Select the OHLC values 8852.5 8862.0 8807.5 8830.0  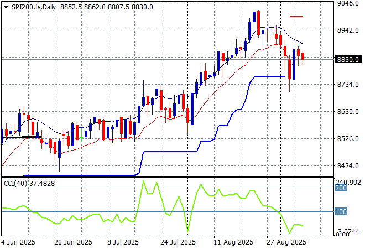pyautogui.click(x=107, y=7)
